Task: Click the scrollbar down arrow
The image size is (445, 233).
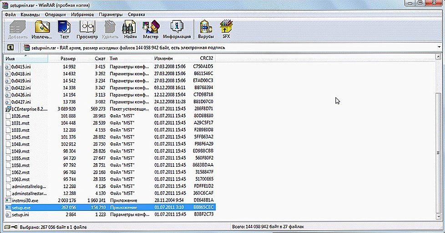Action: coord(439,217)
